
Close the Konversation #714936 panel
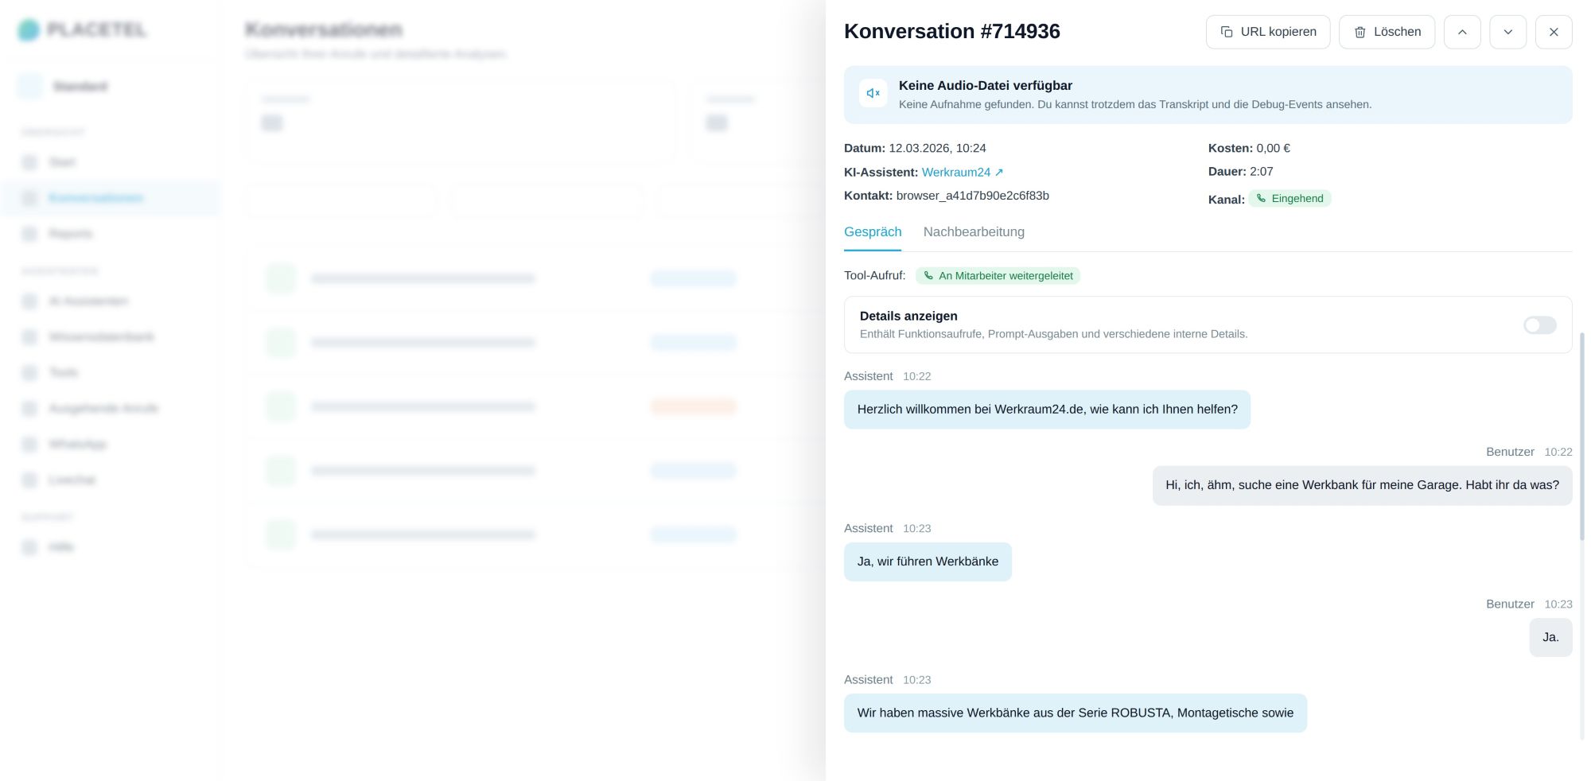1554,32
